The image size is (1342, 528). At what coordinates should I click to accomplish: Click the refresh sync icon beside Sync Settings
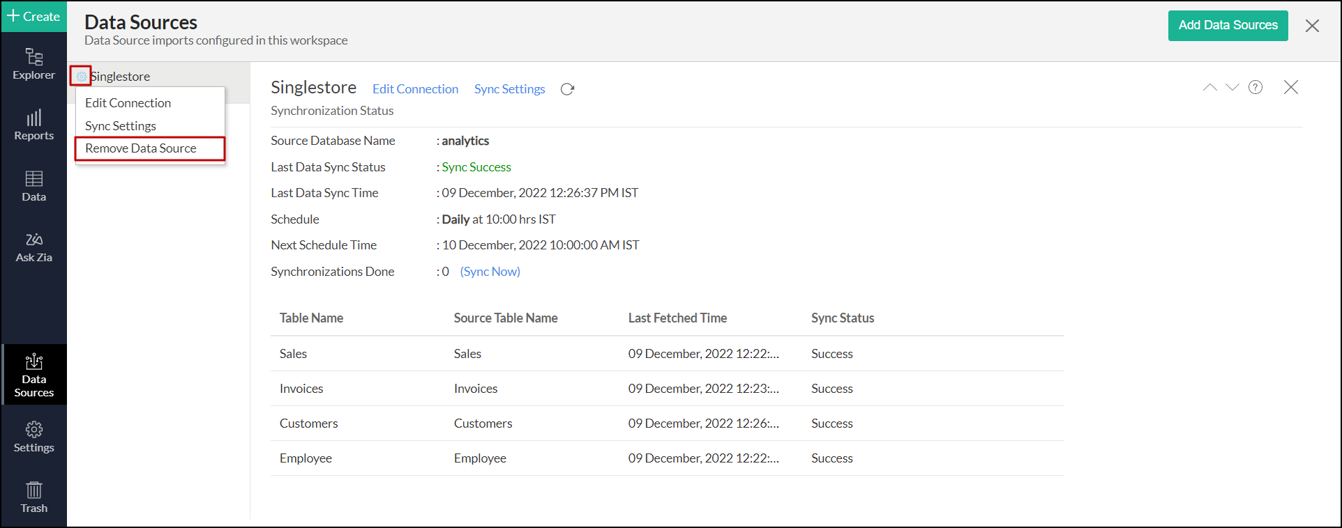coord(567,89)
